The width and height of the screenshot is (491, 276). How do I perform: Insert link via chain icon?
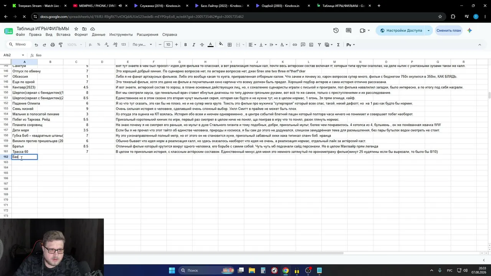pos(295,45)
